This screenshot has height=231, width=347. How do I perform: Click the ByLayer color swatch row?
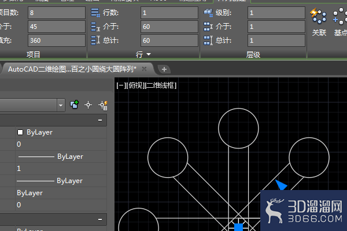61,132
